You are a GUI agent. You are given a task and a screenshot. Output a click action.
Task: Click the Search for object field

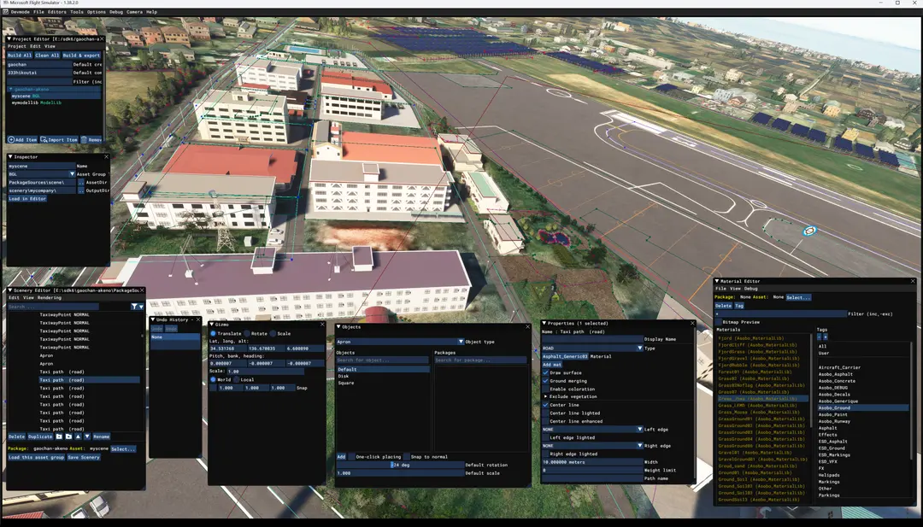tap(383, 360)
